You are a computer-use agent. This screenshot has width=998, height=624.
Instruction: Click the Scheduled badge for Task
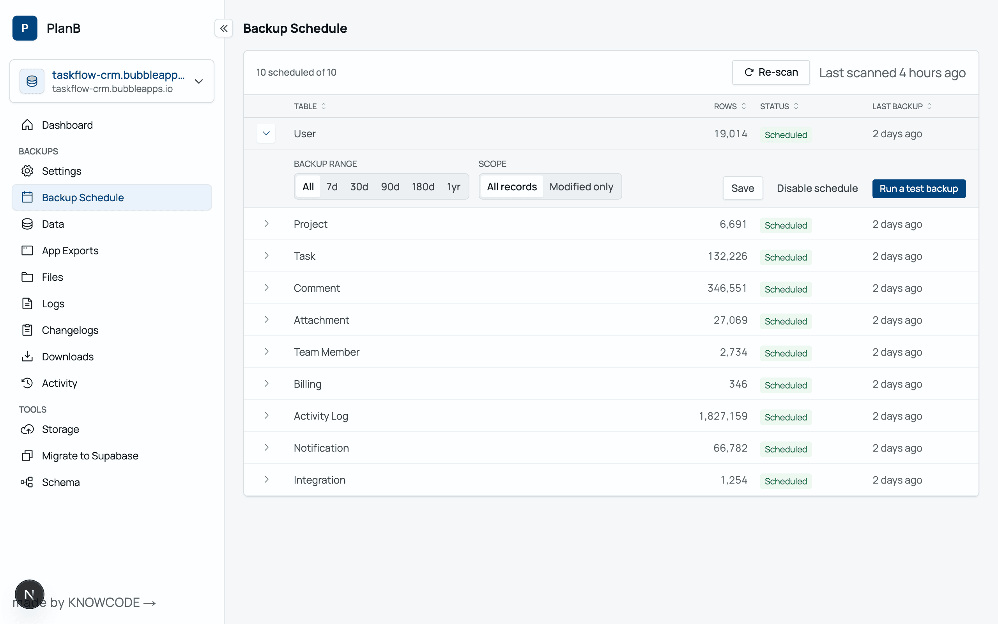pos(786,257)
